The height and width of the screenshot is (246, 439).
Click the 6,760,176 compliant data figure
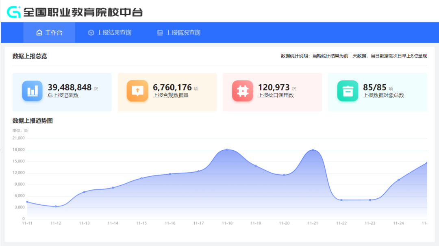point(172,88)
